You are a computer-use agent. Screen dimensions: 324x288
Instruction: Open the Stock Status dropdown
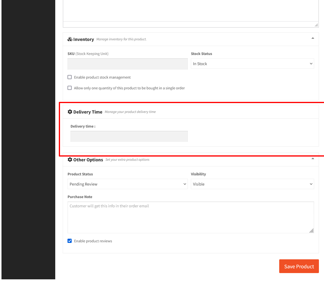252,63
